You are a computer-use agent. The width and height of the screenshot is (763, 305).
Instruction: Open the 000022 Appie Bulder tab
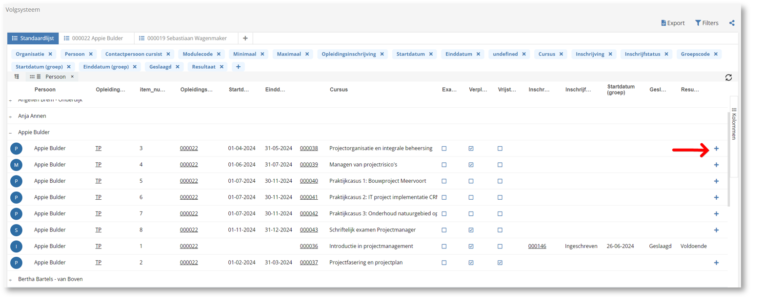pyautogui.click(x=97, y=38)
